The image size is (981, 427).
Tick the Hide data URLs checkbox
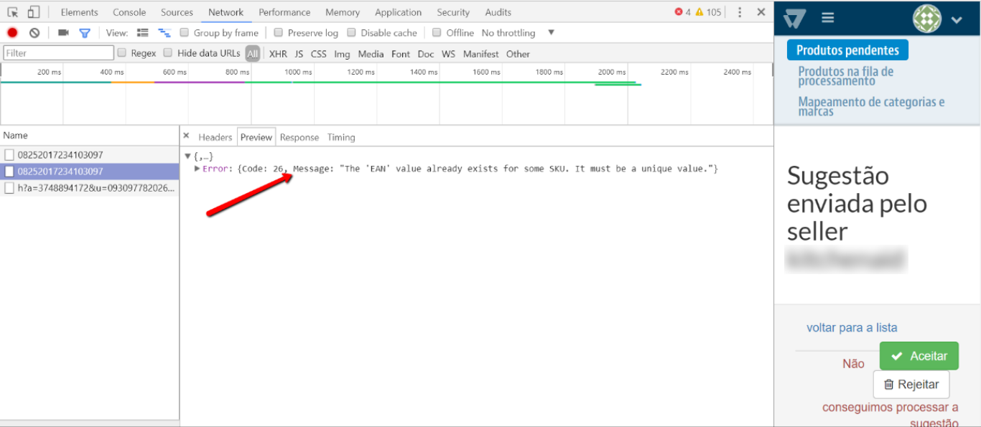168,53
